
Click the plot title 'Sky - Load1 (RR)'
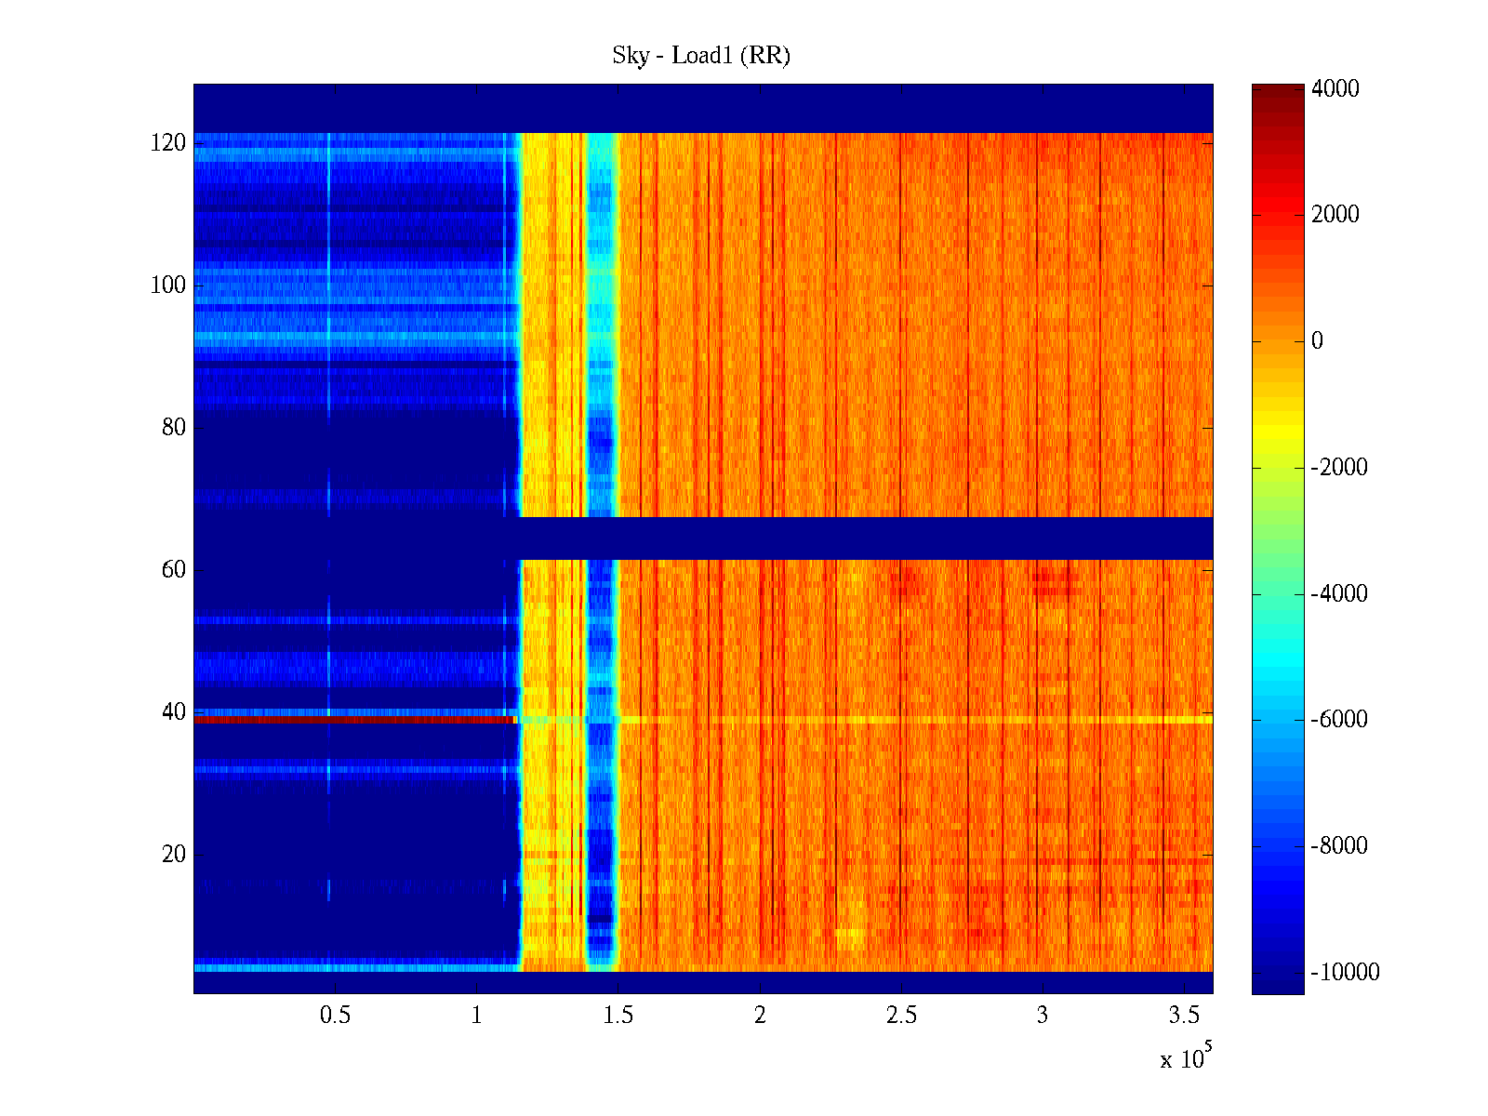click(x=700, y=56)
